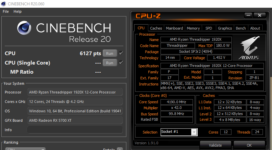The height and width of the screenshot is (150, 272).
Task: Switch to the CPU tab in CPU-Z
Action: point(141,28)
